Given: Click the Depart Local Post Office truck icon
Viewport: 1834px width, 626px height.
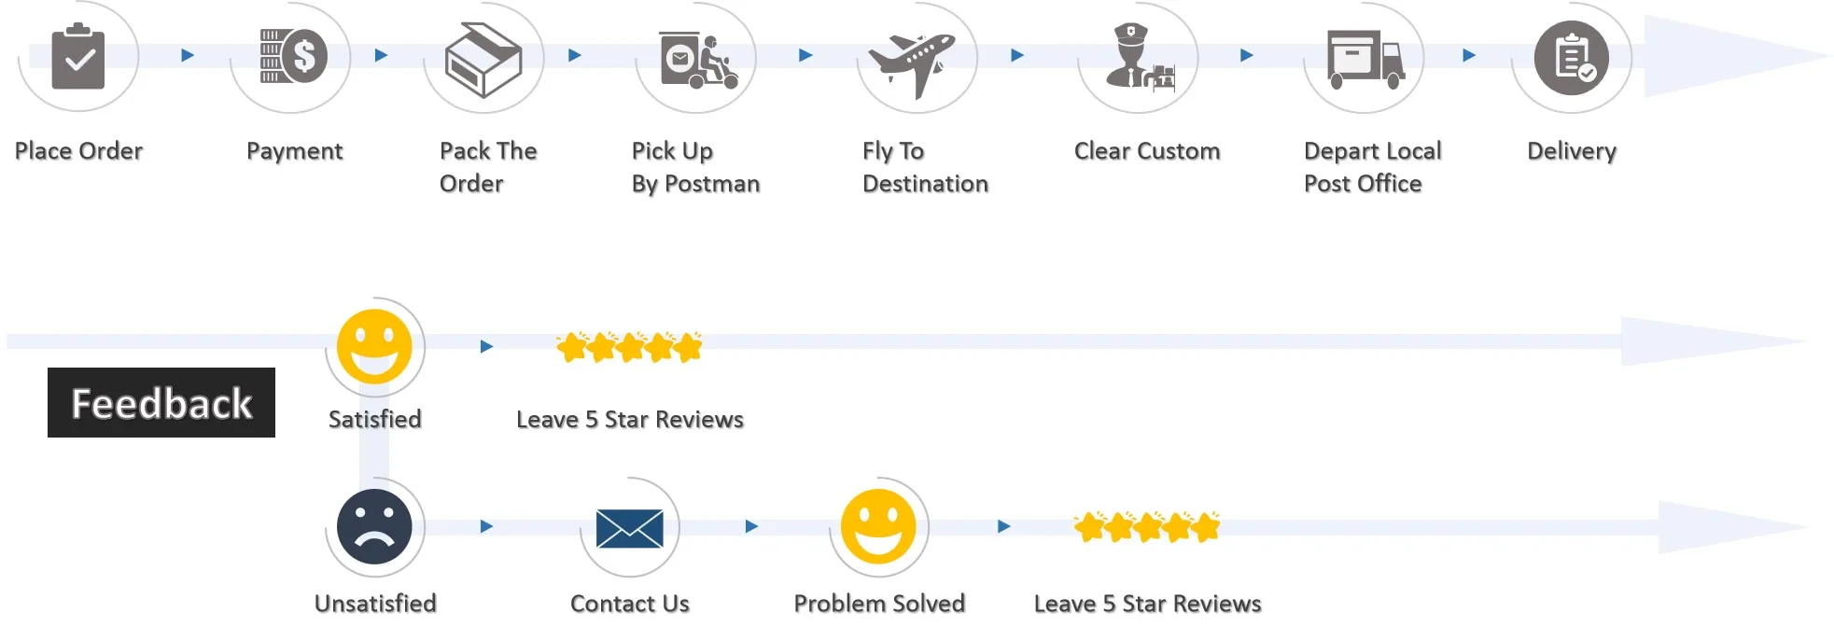Looking at the screenshot, I should click(1366, 59).
